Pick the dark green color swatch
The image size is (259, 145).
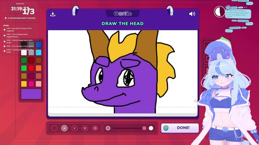[x=24, y=60]
